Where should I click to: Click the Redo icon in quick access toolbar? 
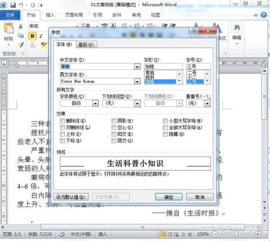pos(33,5)
